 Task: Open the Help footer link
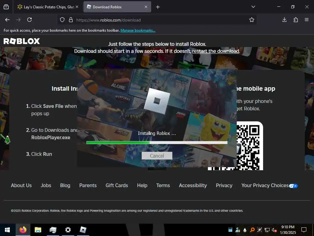142,185
